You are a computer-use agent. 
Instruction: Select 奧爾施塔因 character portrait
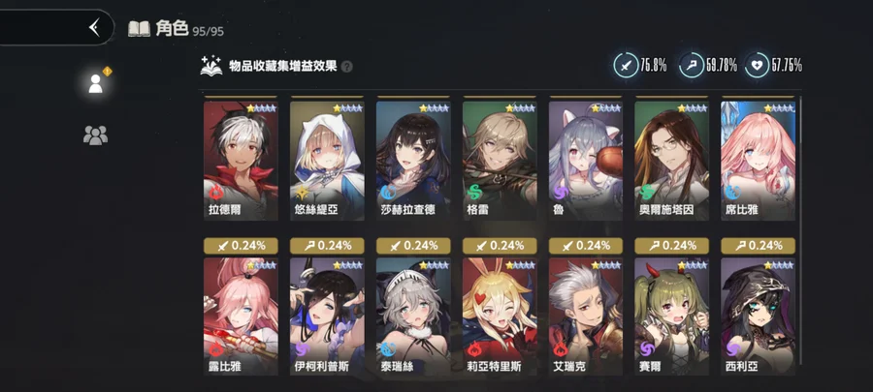(672, 161)
